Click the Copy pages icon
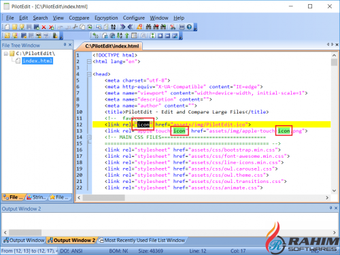This screenshot has width=340, height=255. [x=82, y=27]
